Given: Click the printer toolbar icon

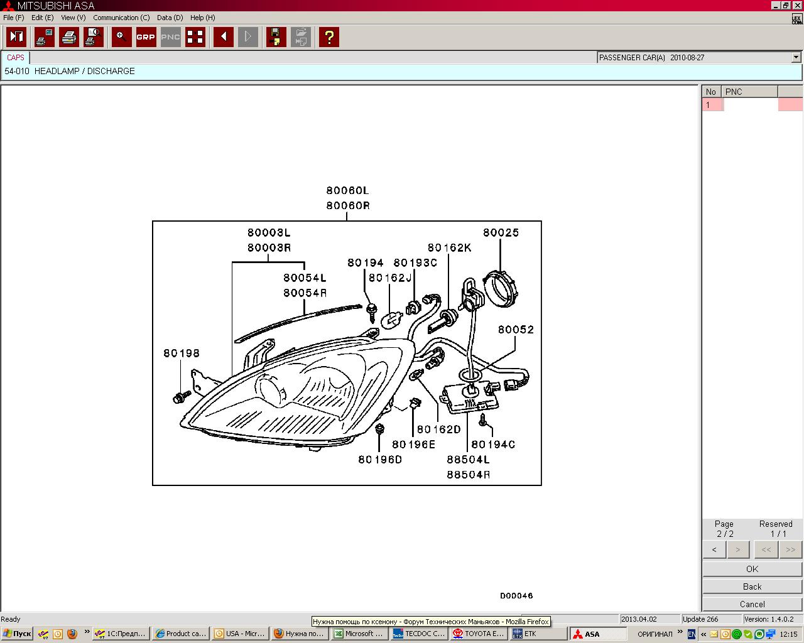Looking at the screenshot, I should [x=69, y=37].
